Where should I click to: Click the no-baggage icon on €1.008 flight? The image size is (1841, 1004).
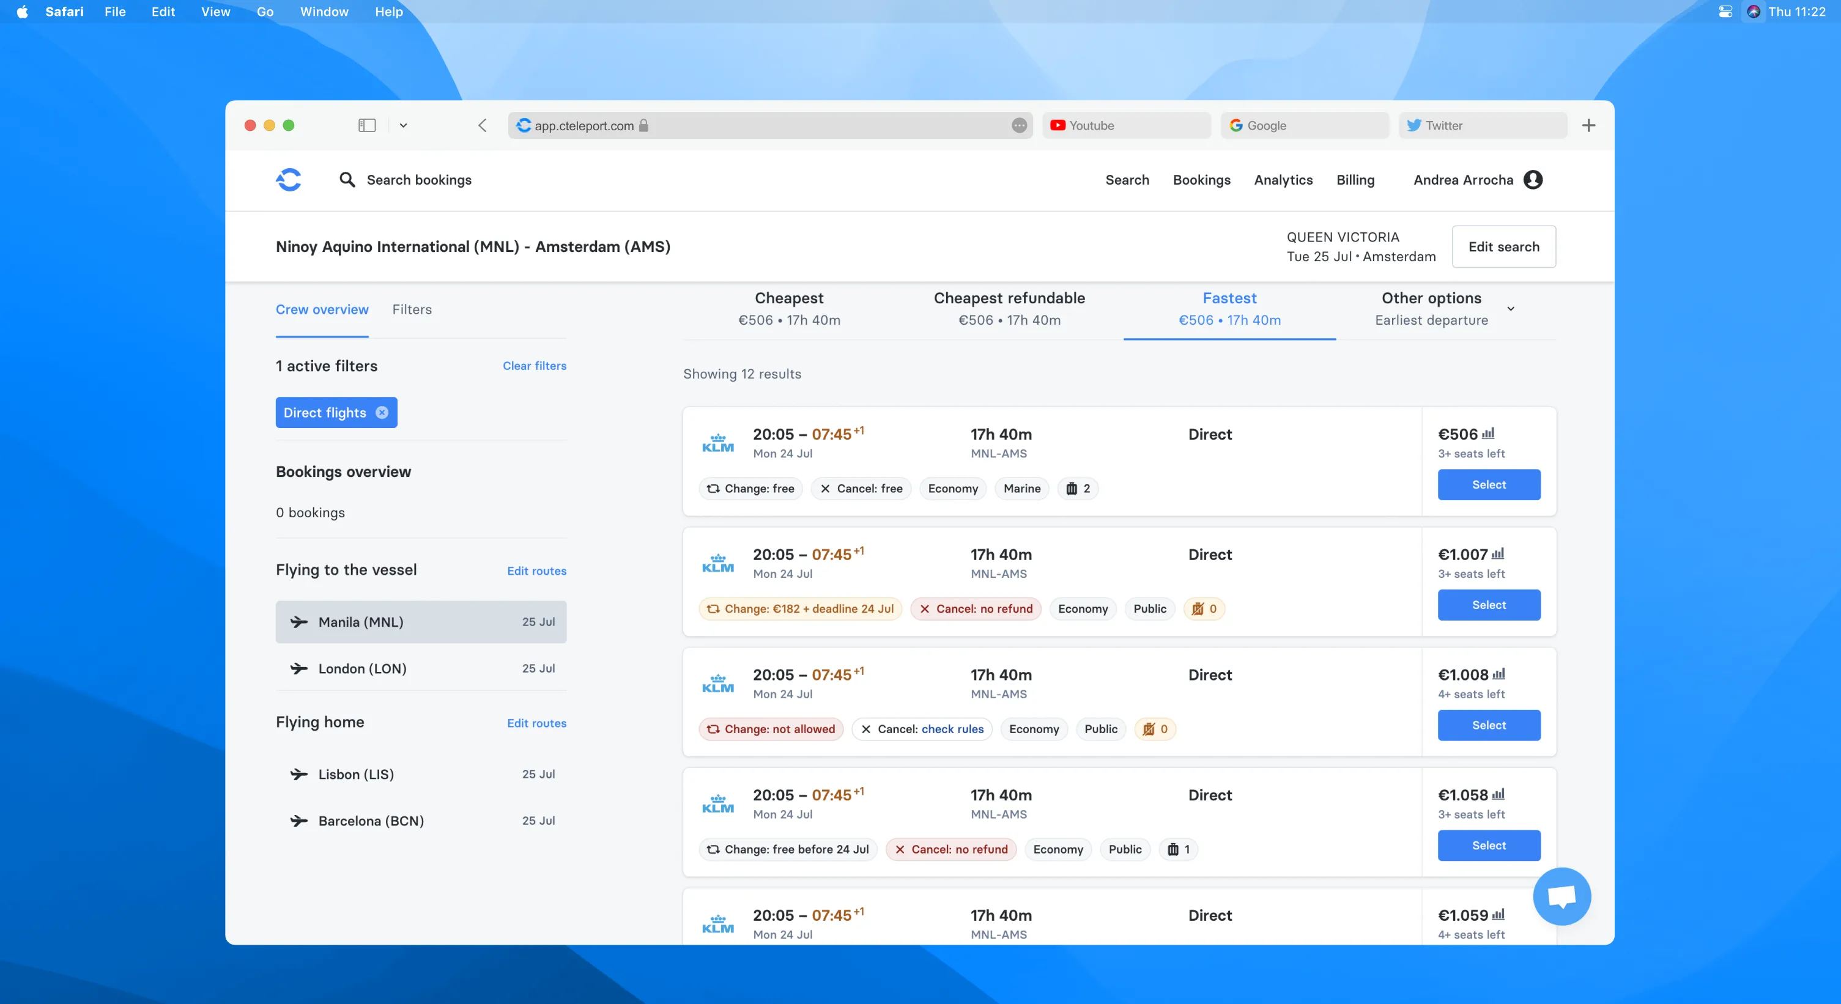[x=1149, y=729]
